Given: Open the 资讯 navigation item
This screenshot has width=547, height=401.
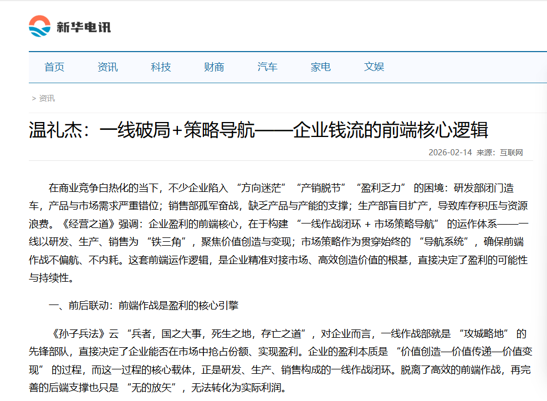Looking at the screenshot, I should (108, 67).
